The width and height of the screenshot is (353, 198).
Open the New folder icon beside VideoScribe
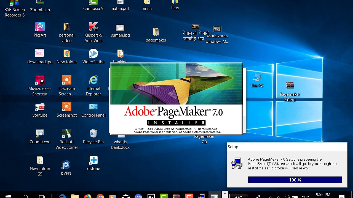pos(66,53)
